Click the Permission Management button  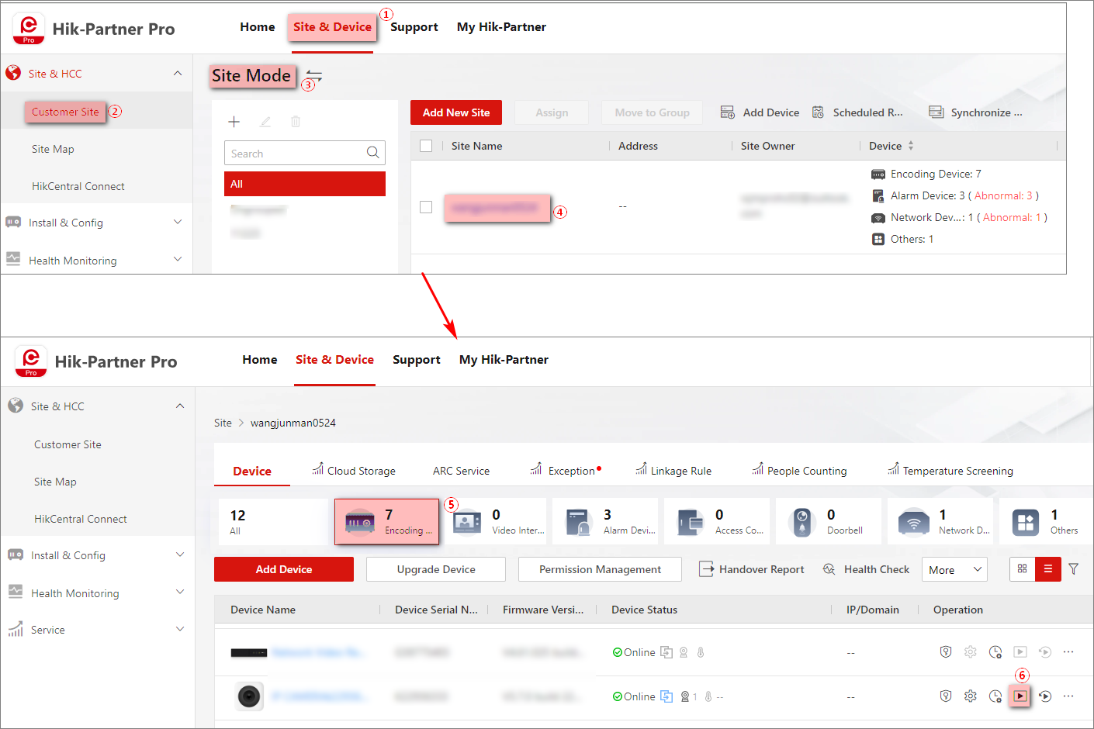point(600,569)
